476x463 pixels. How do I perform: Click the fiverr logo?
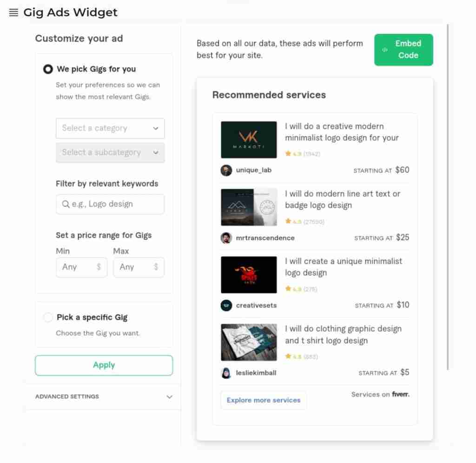click(401, 394)
